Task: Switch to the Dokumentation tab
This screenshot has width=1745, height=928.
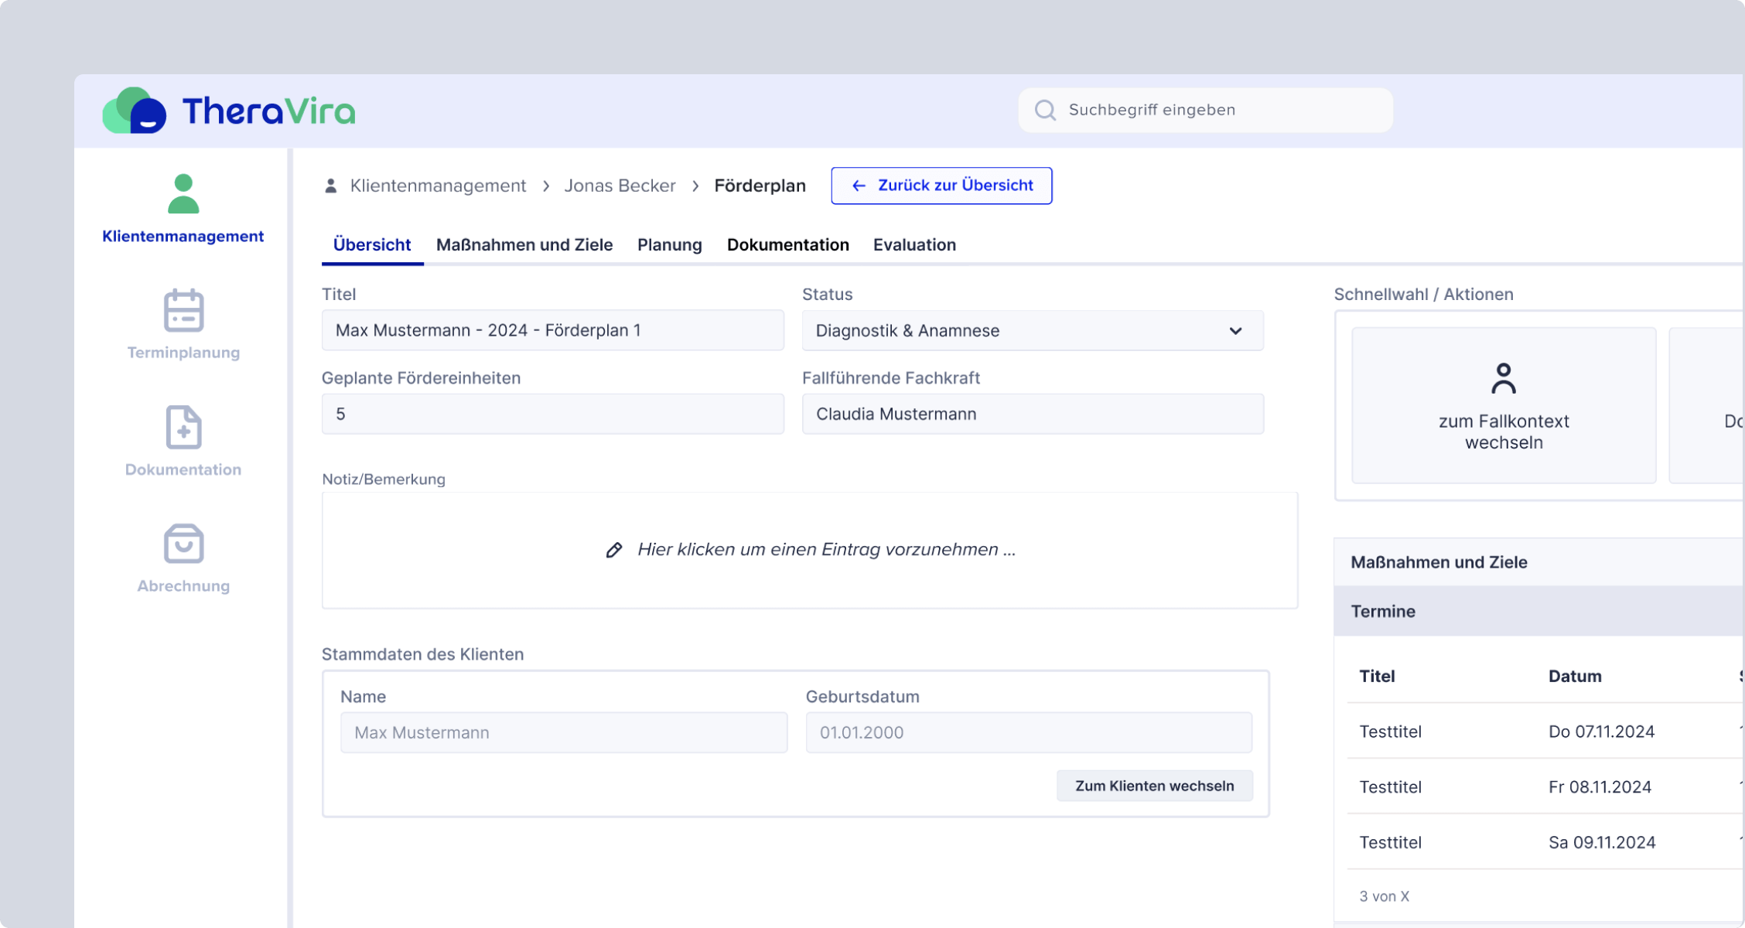Action: [x=787, y=244]
